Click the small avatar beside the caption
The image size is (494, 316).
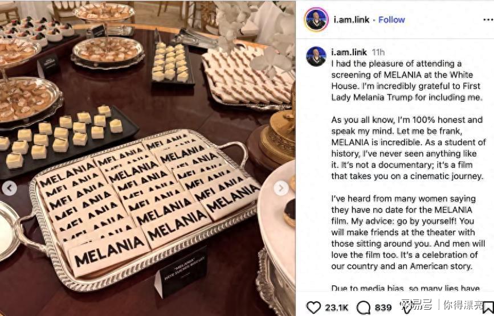[x=316, y=57]
